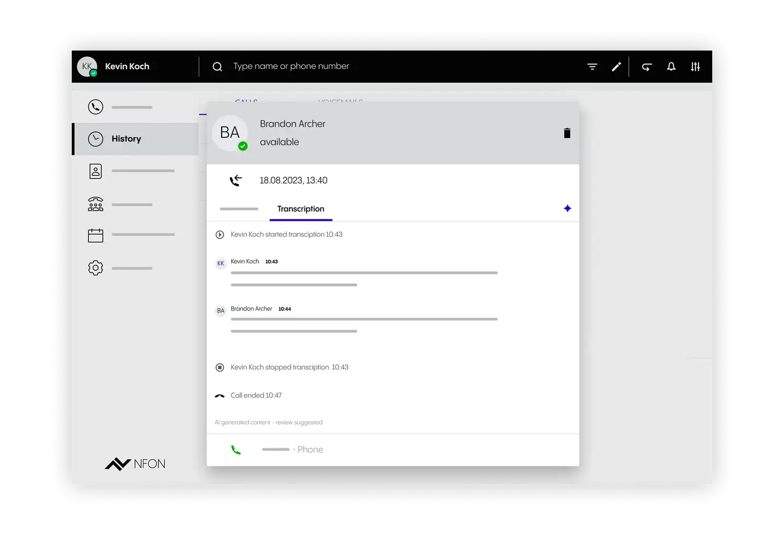Open the contacts sidebar icon
This screenshot has height=535, width=784.
(x=96, y=171)
